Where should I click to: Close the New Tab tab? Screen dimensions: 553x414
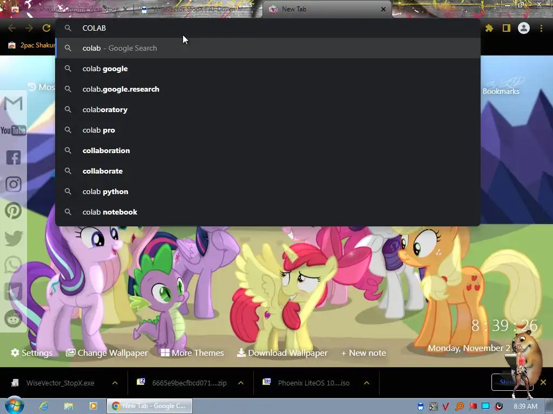click(383, 9)
